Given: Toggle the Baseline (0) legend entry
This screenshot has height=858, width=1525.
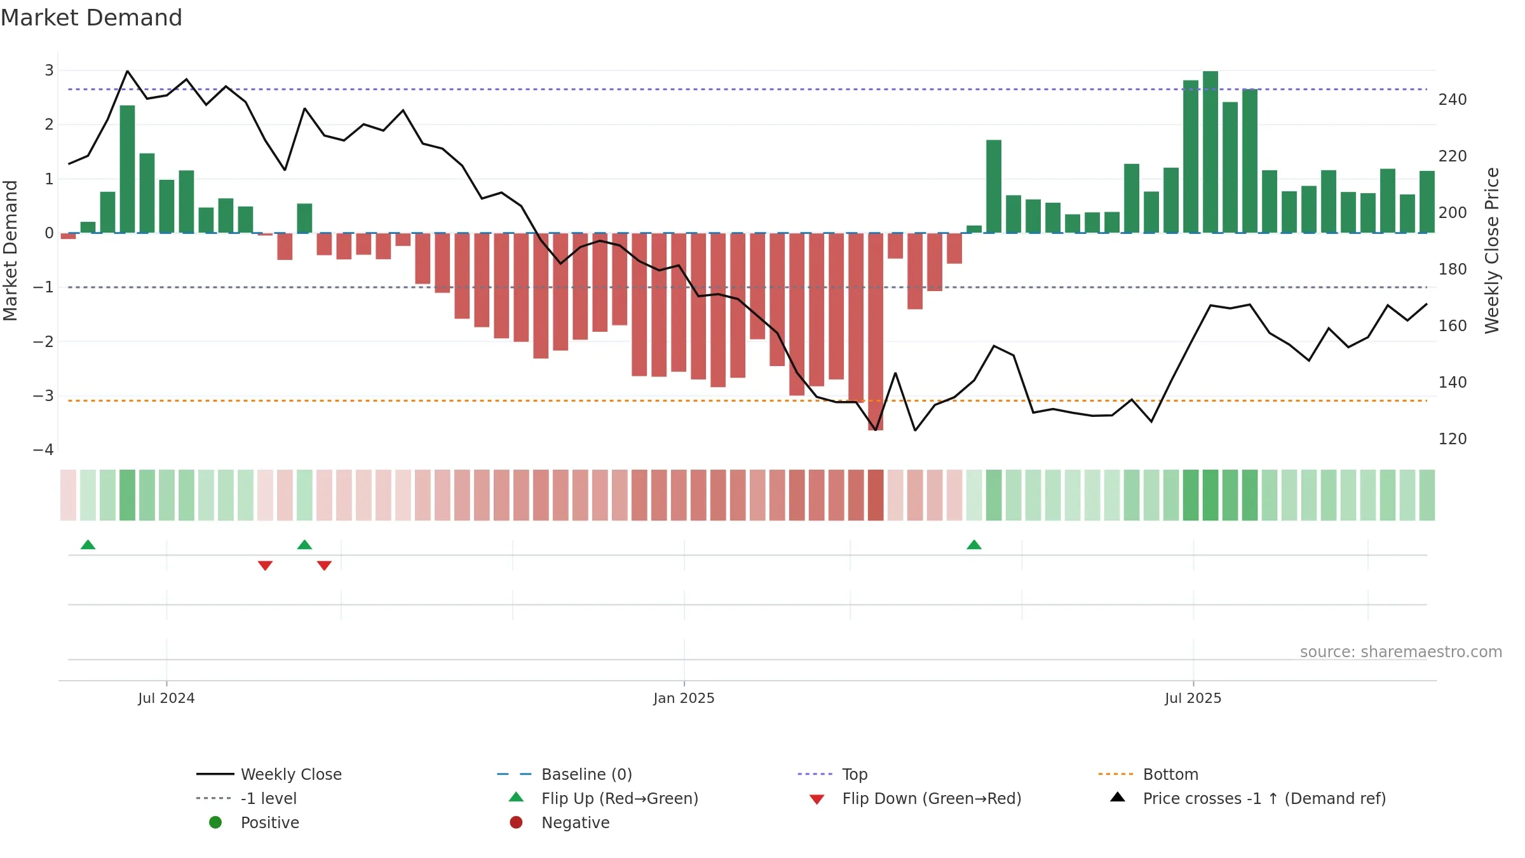Looking at the screenshot, I should pyautogui.click(x=564, y=774).
